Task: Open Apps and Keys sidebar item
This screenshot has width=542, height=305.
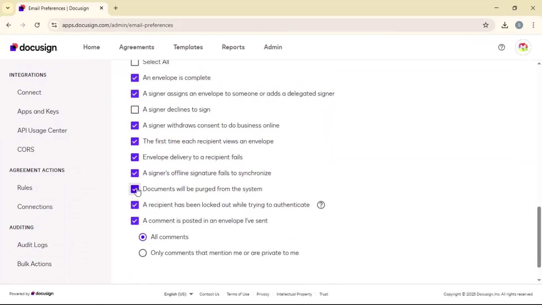Action: (38, 112)
